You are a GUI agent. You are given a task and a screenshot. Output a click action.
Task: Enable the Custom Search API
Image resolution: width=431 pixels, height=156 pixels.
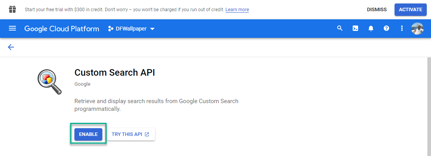pyautogui.click(x=88, y=134)
